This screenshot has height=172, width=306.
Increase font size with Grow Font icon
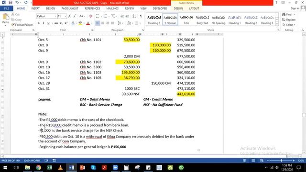coord(70,16)
